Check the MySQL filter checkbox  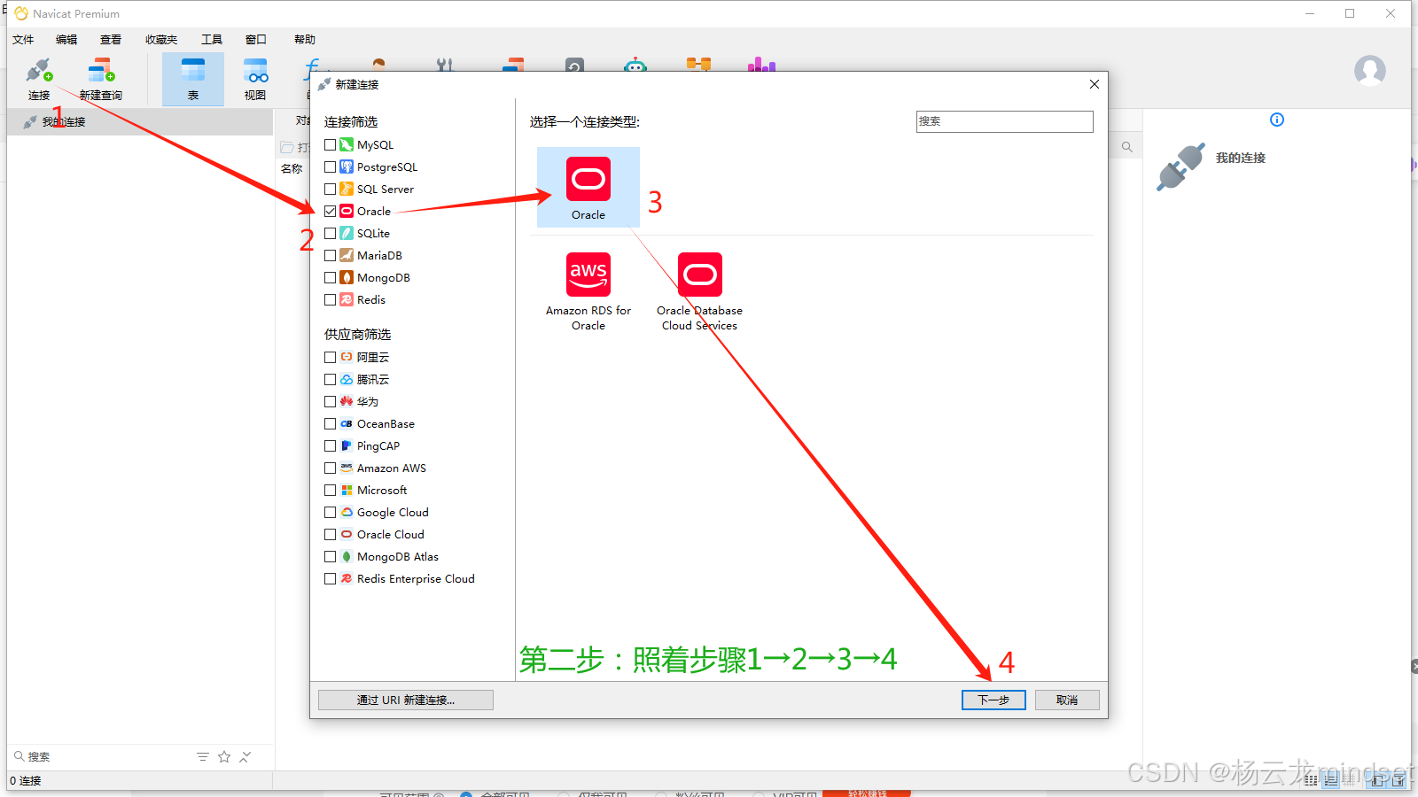330,144
